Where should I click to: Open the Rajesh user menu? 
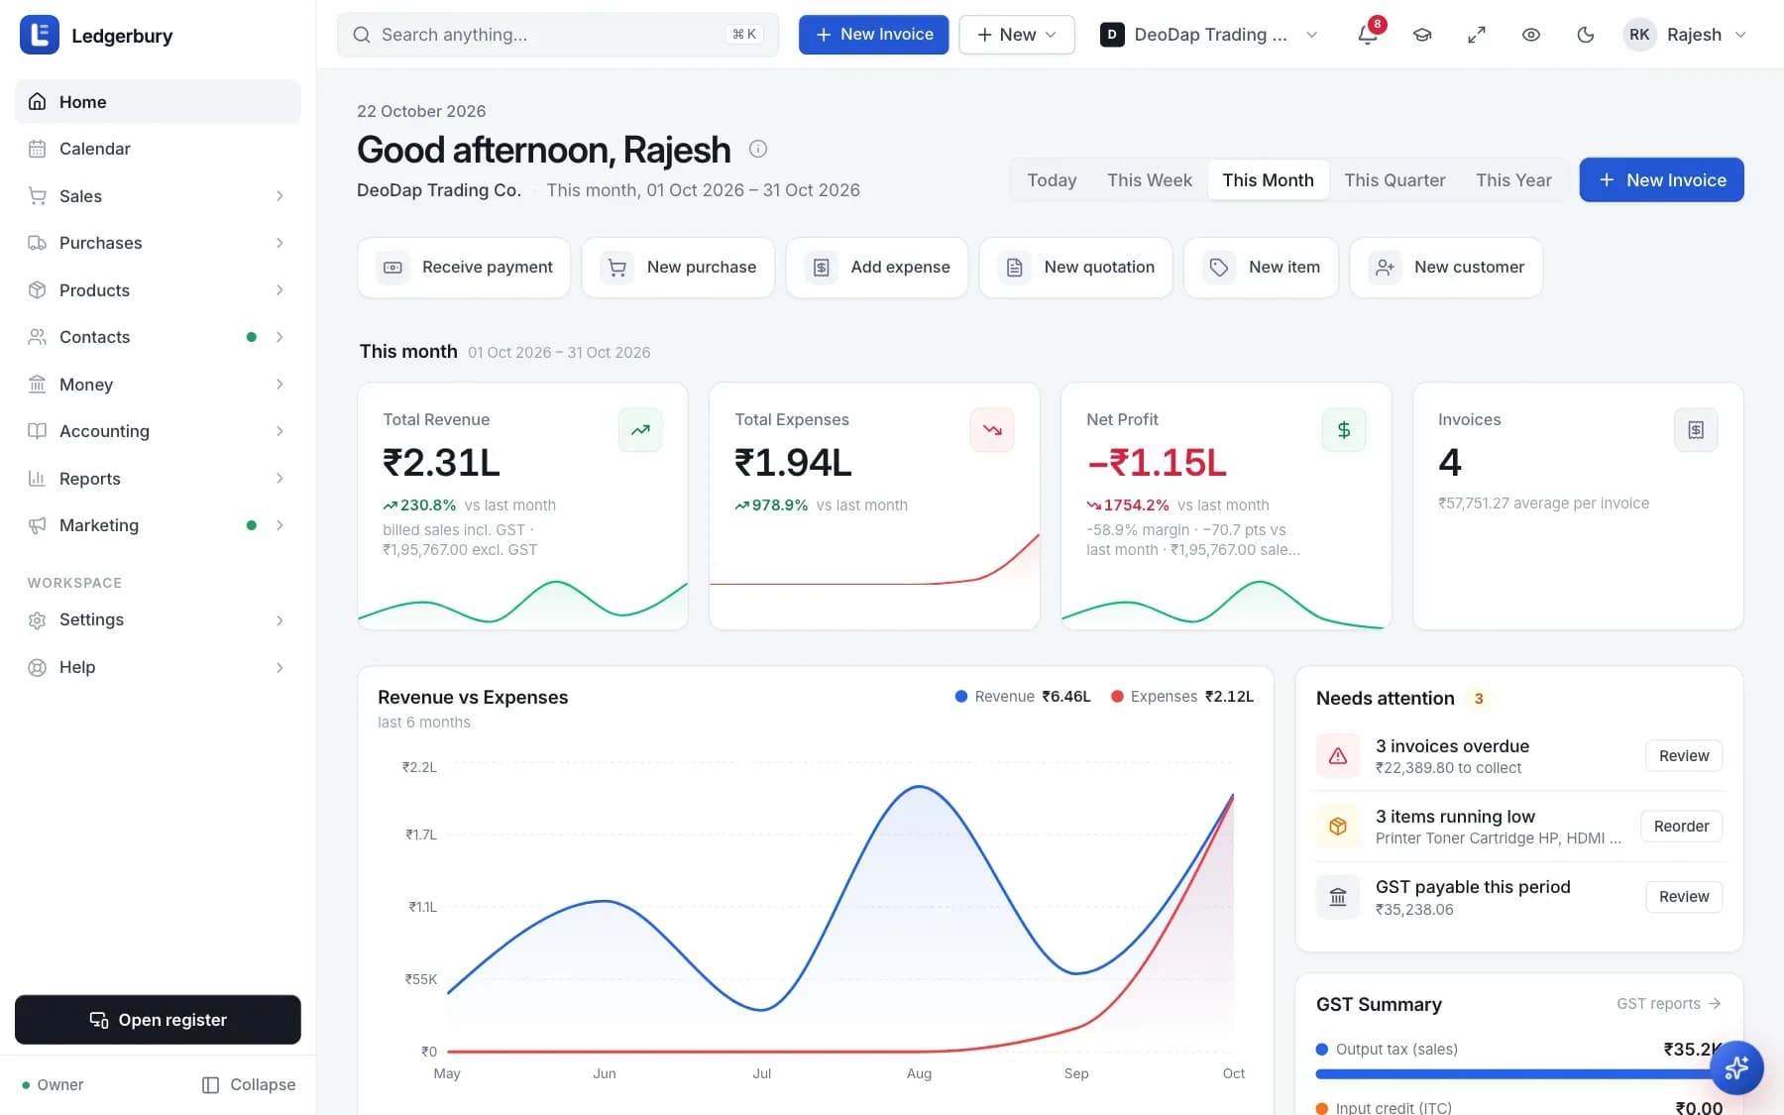(x=1685, y=35)
